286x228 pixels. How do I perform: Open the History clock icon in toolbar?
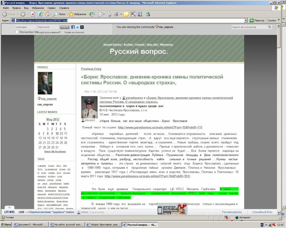click(92, 14)
